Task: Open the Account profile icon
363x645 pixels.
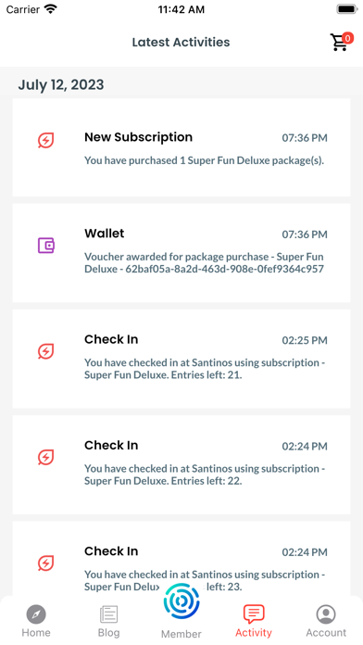Action: [x=326, y=614]
